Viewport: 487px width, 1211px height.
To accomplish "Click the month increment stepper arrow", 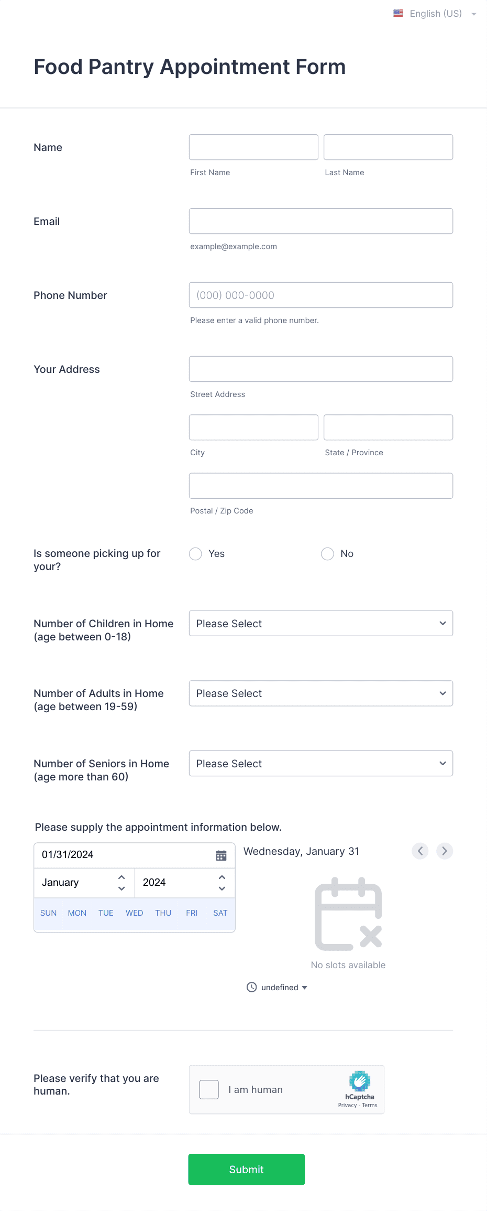I will (120, 876).
